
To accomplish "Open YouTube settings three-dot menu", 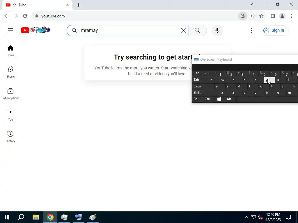I will point(252,30).
